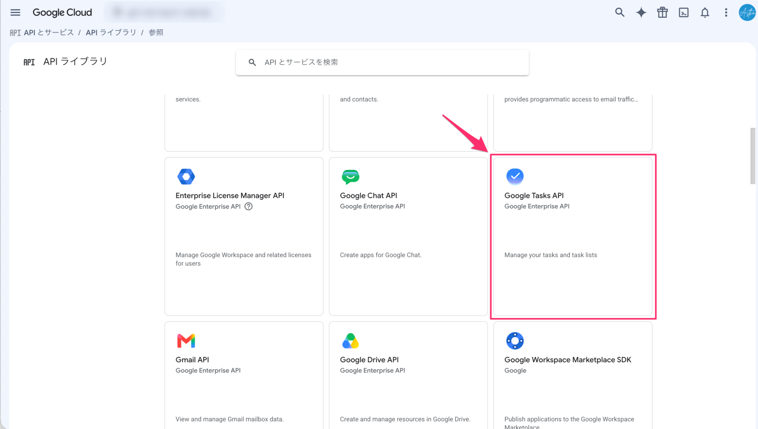Image resolution: width=758 pixels, height=429 pixels.
Task: Click the Enterprise License Manager API icon
Action: (186, 176)
